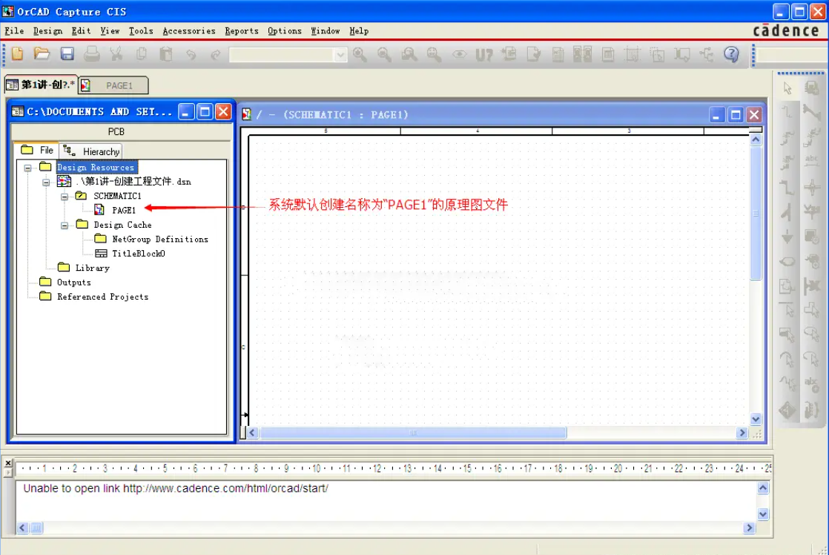
Task: Open the Edit menu
Action: pos(81,30)
